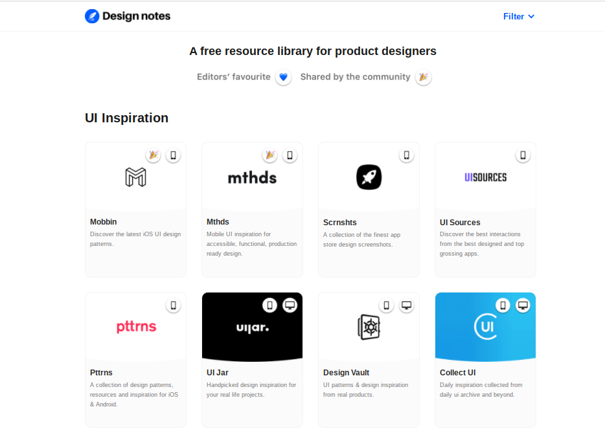Click mobile device icon on UI Jar card
The width and height of the screenshot is (605, 431).
tap(269, 305)
